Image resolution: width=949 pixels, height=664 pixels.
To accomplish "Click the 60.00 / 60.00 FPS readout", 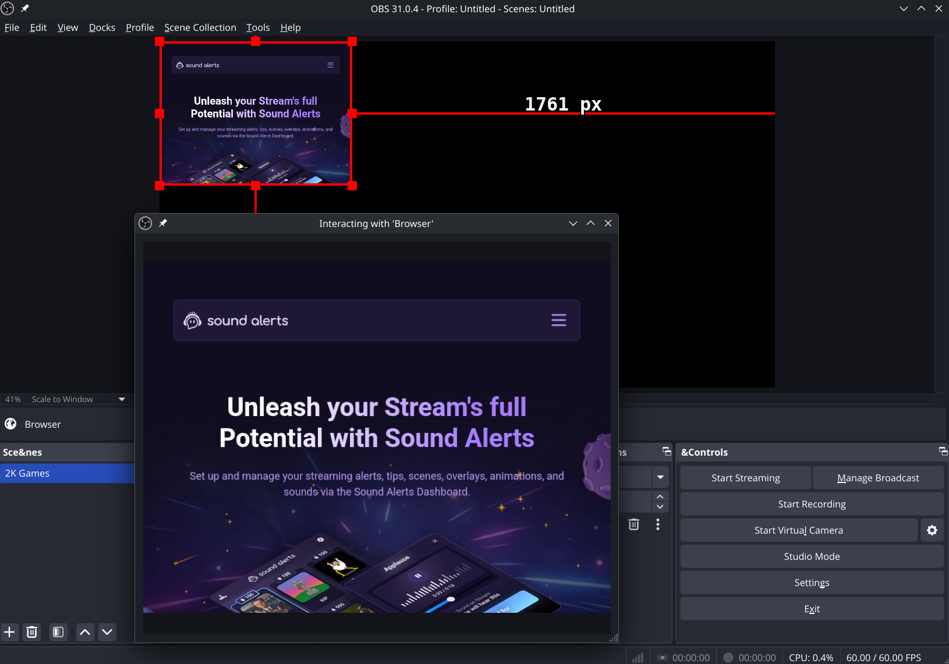I will [884, 658].
